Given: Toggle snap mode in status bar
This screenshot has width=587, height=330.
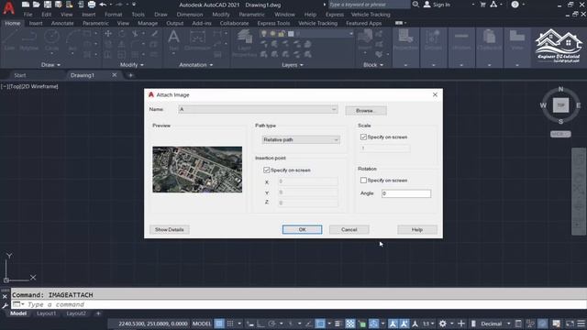Looking at the screenshot, I should coord(230,324).
